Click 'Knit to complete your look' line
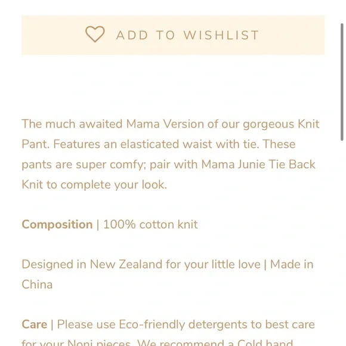 94,185
